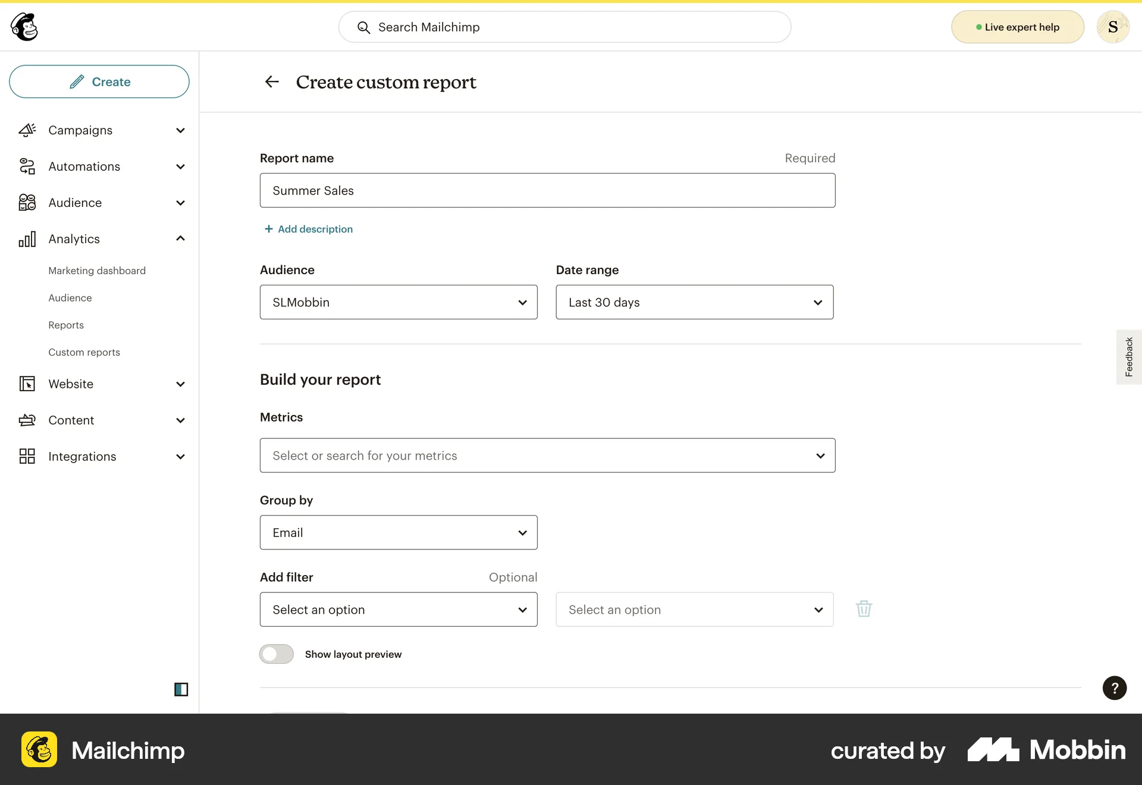The width and height of the screenshot is (1142, 785).
Task: Expand Automations menu chevron
Action: tap(181, 167)
